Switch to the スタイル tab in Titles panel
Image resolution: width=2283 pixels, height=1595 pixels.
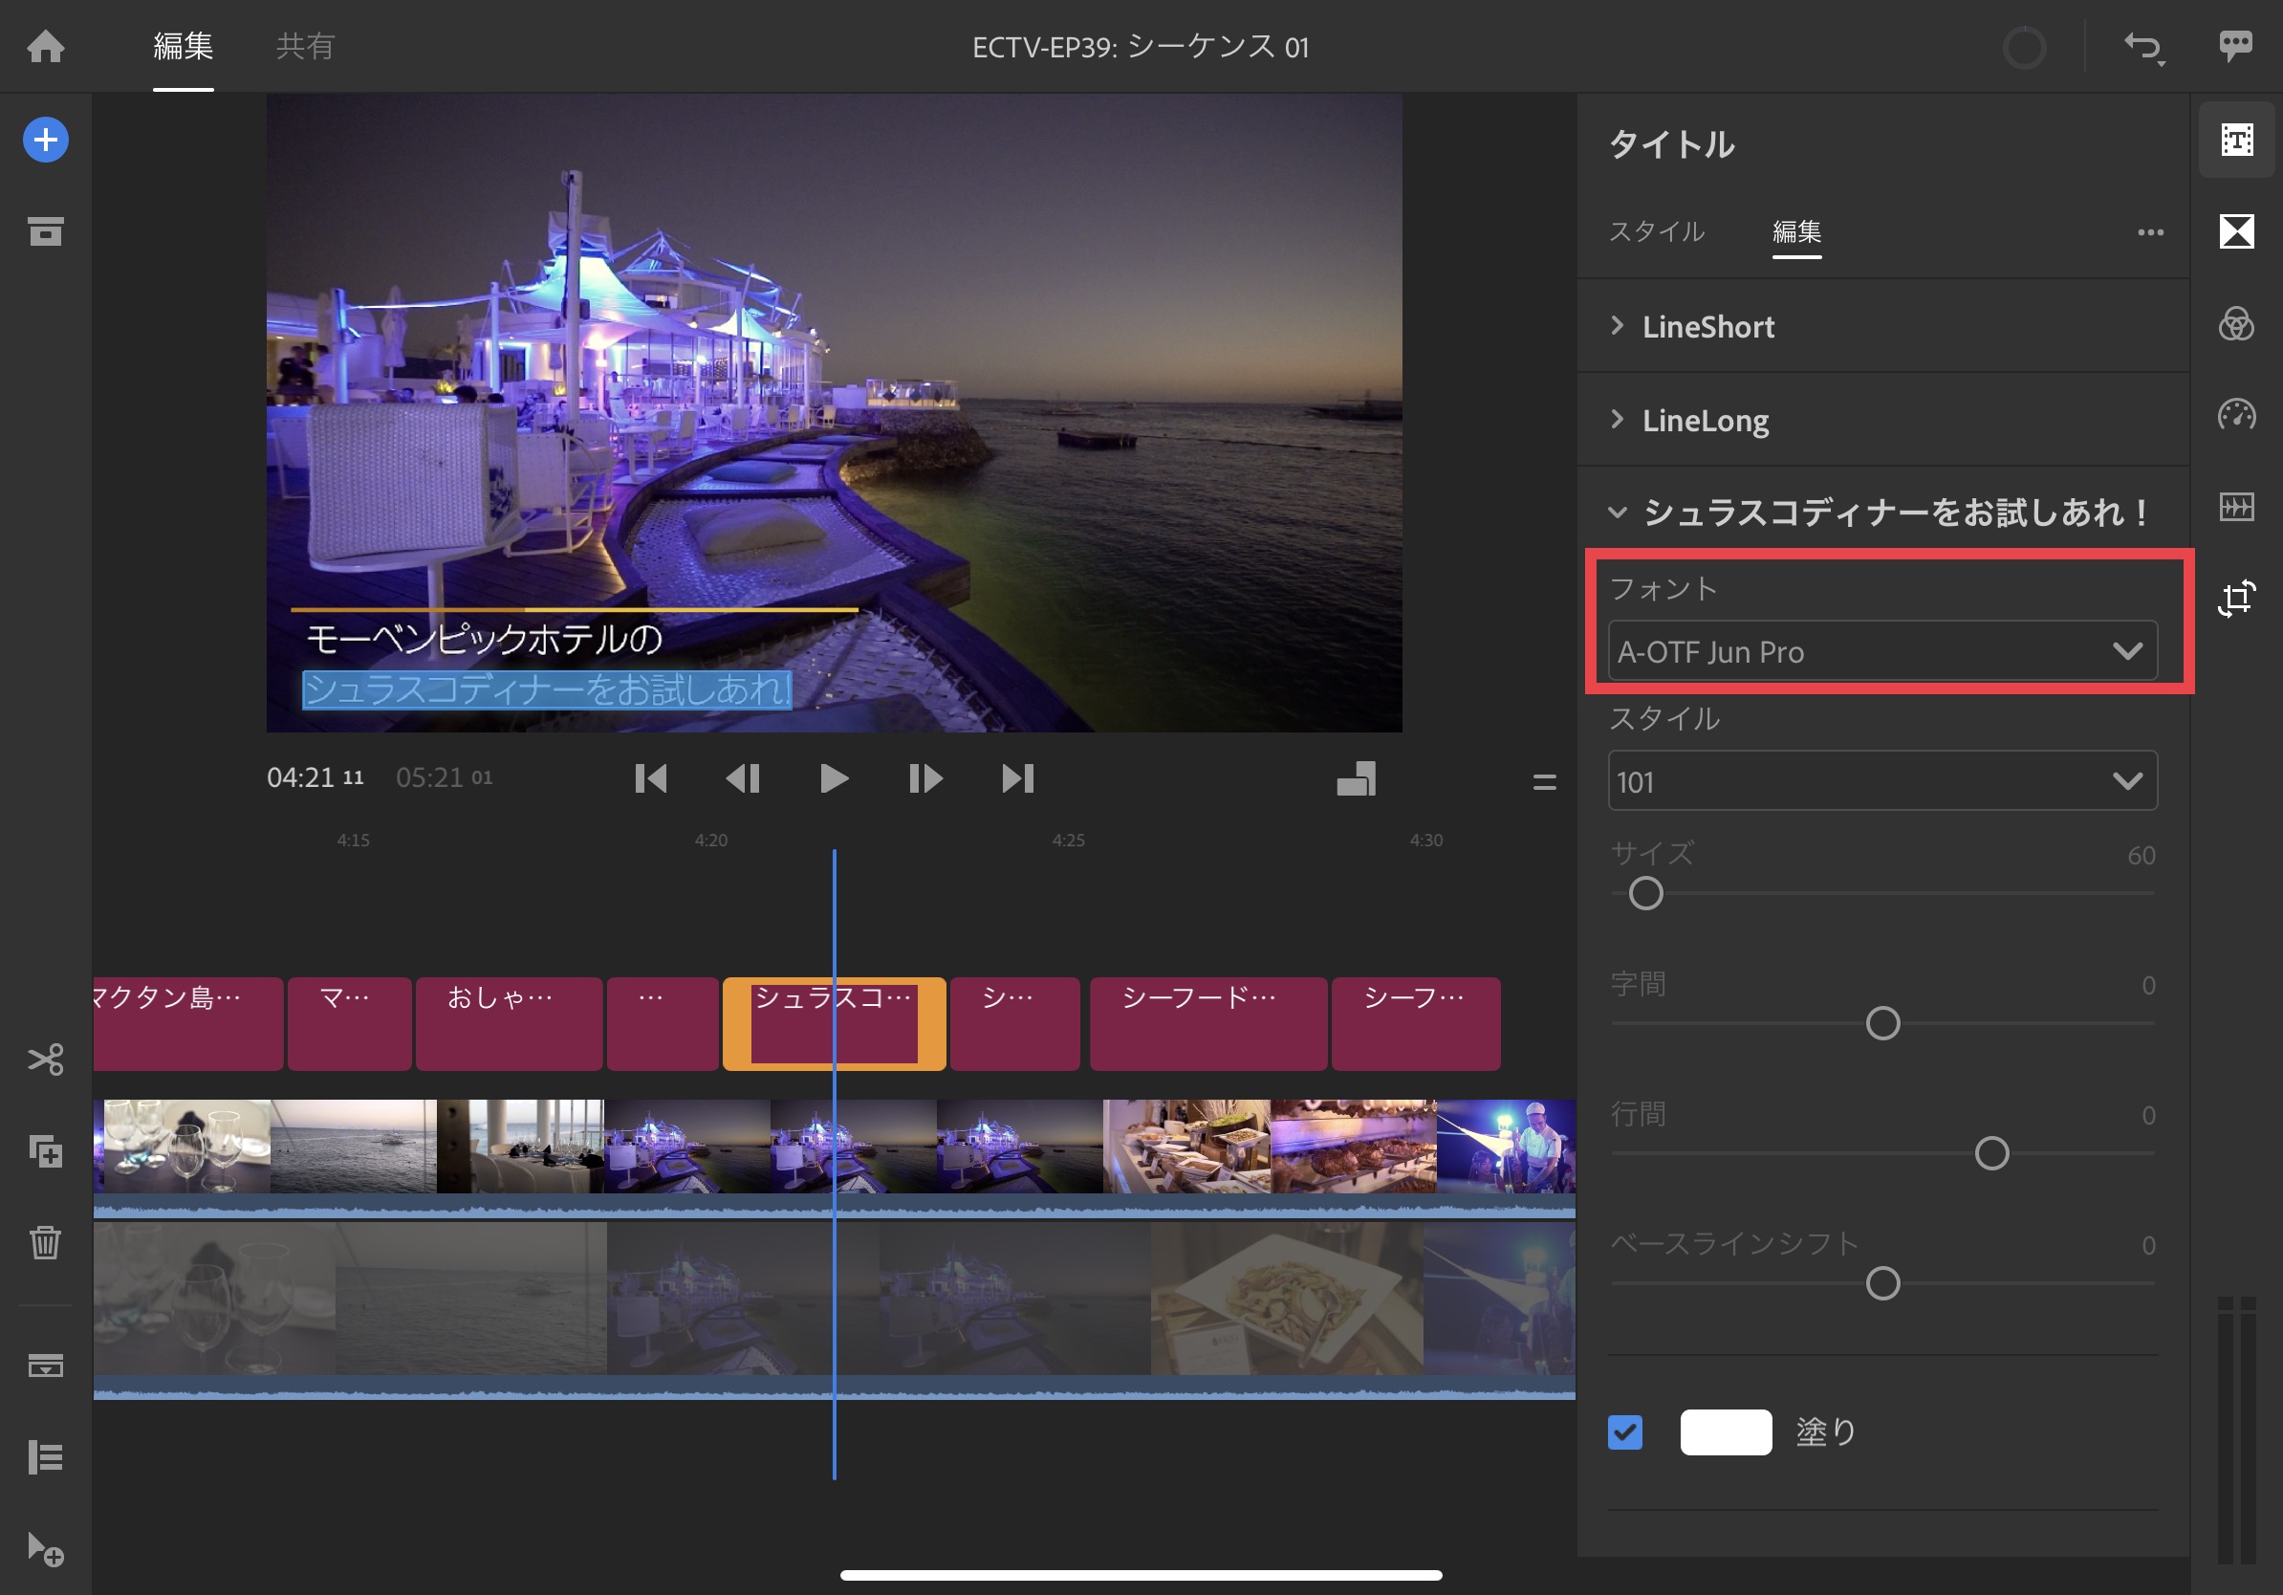(1657, 231)
